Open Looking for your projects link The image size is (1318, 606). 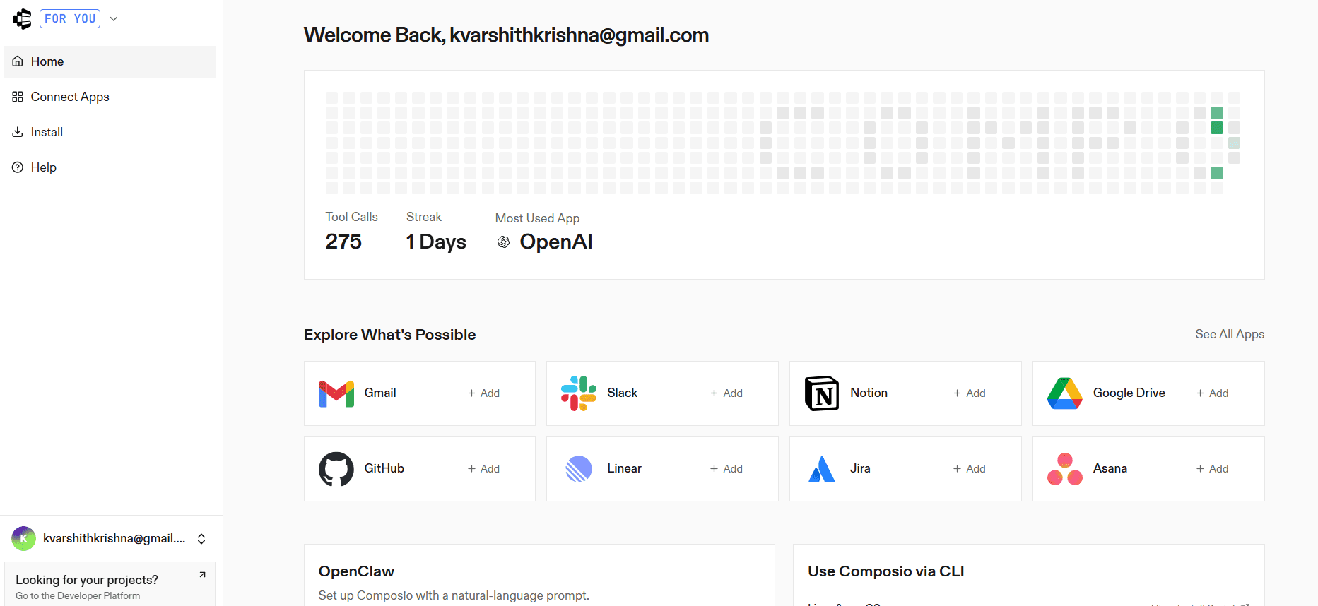(110, 584)
